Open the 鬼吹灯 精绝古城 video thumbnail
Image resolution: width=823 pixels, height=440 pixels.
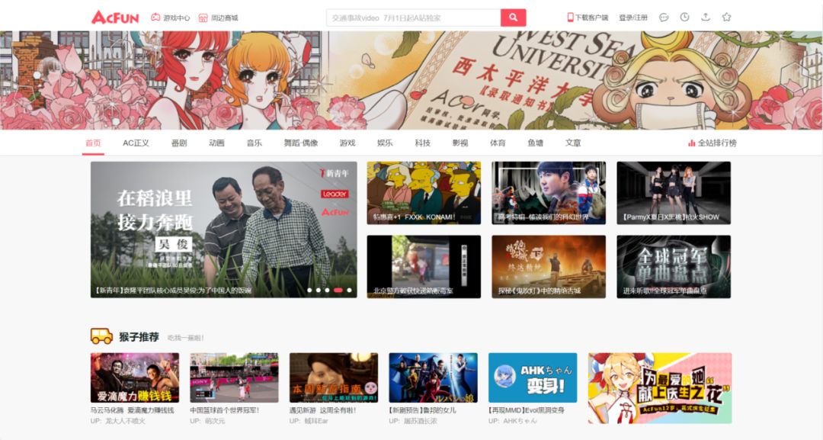[549, 267]
